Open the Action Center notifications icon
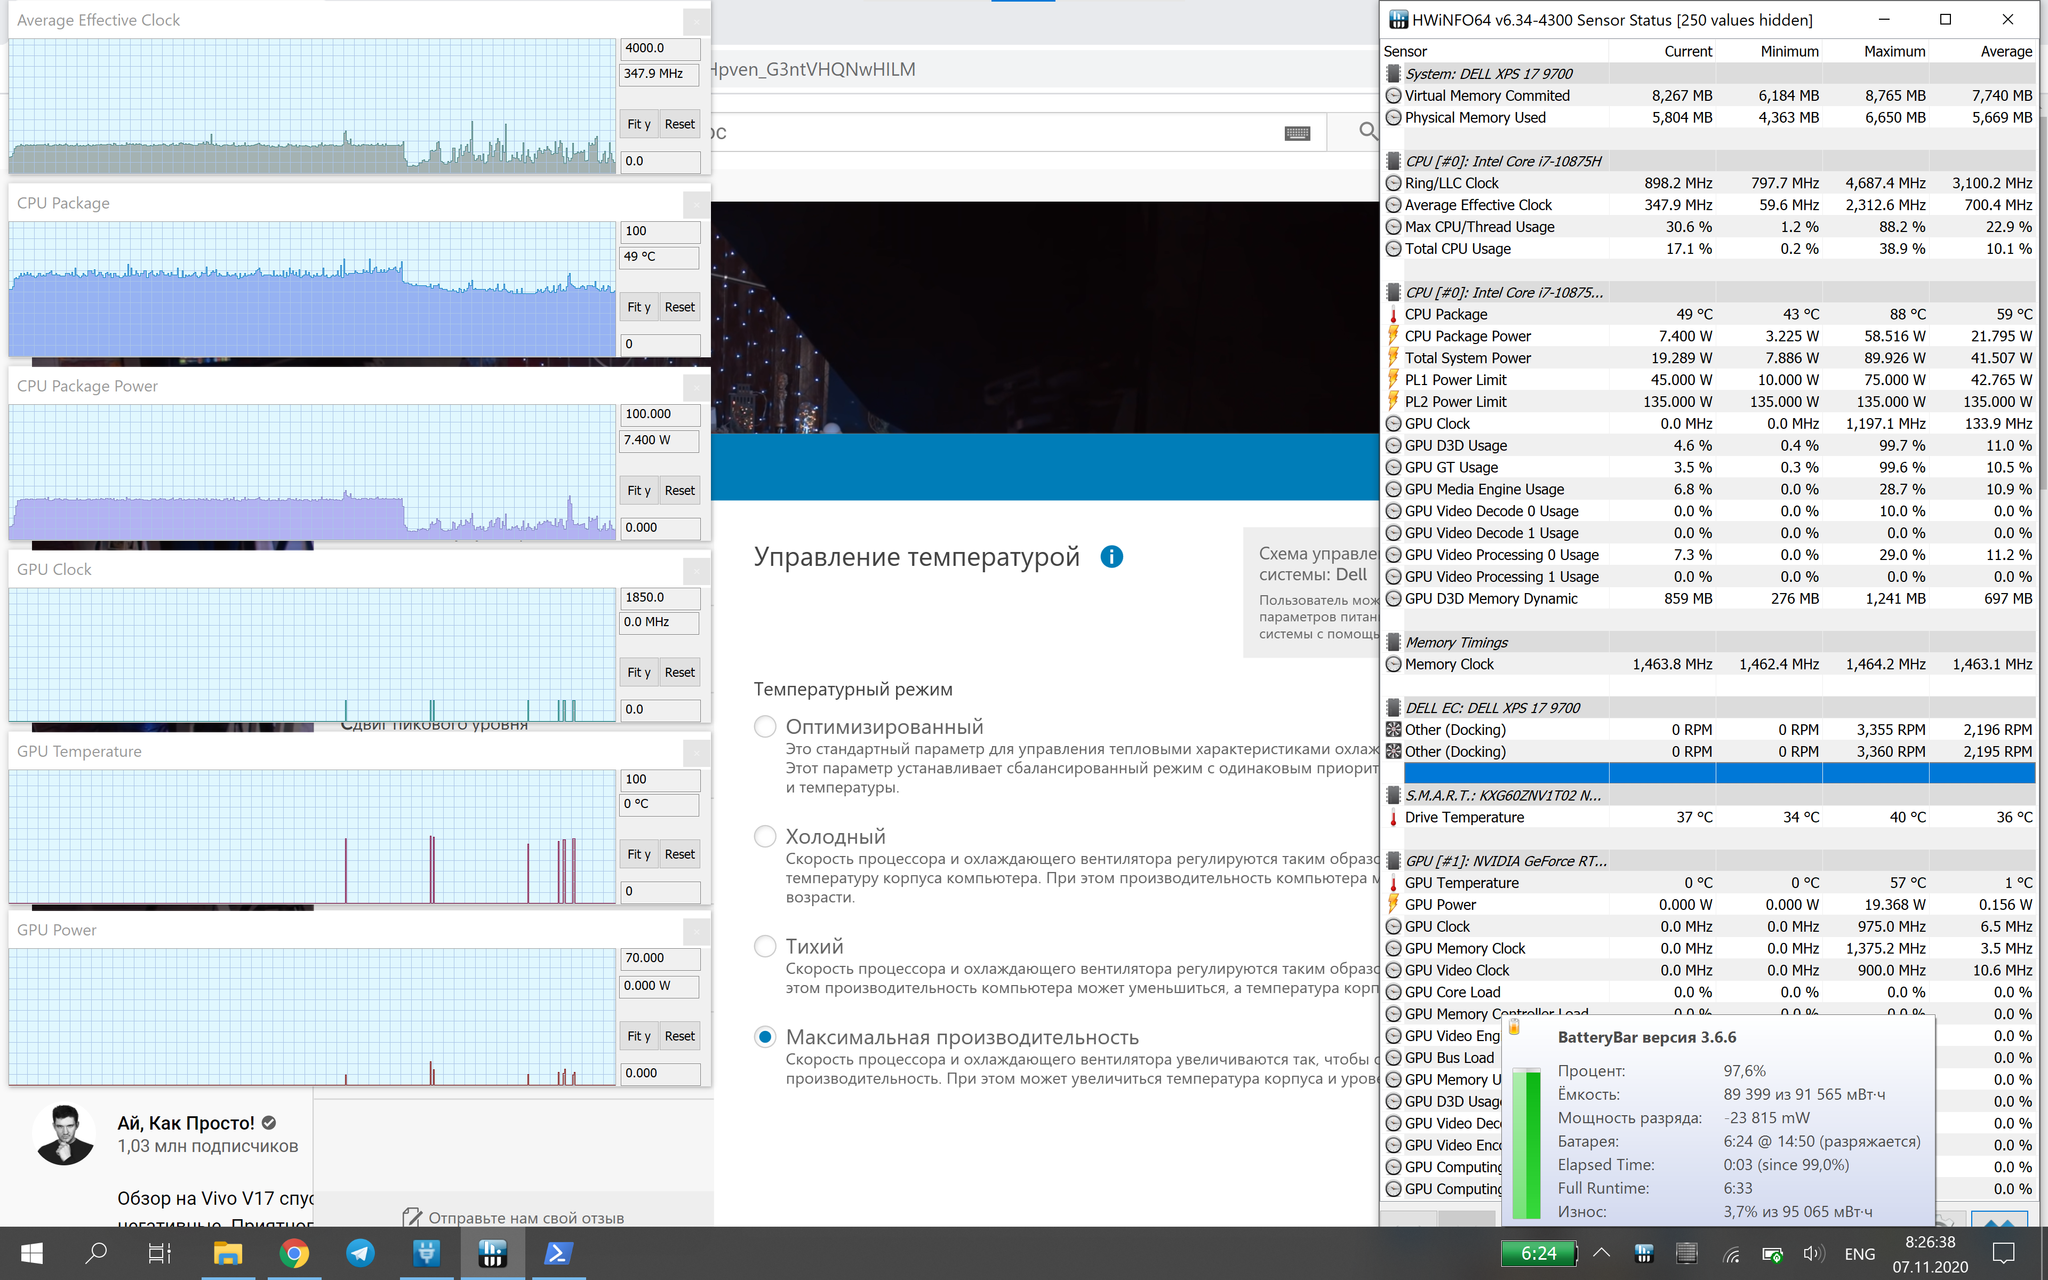This screenshot has height=1280, width=2048. click(x=2004, y=1253)
